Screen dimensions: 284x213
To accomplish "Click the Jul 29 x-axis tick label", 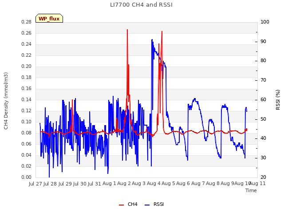I will pos(65,184).
